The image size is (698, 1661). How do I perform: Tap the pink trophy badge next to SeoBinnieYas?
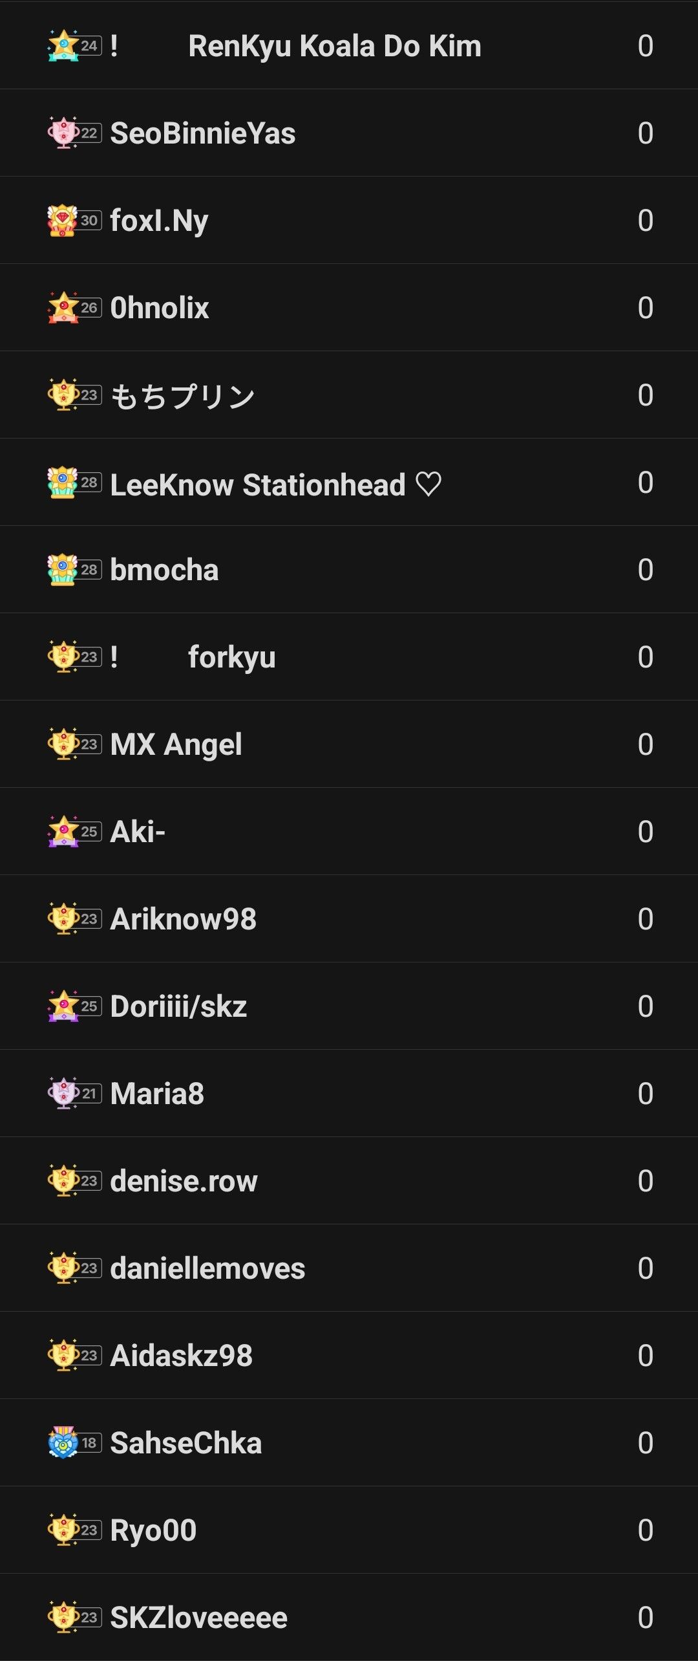(63, 133)
